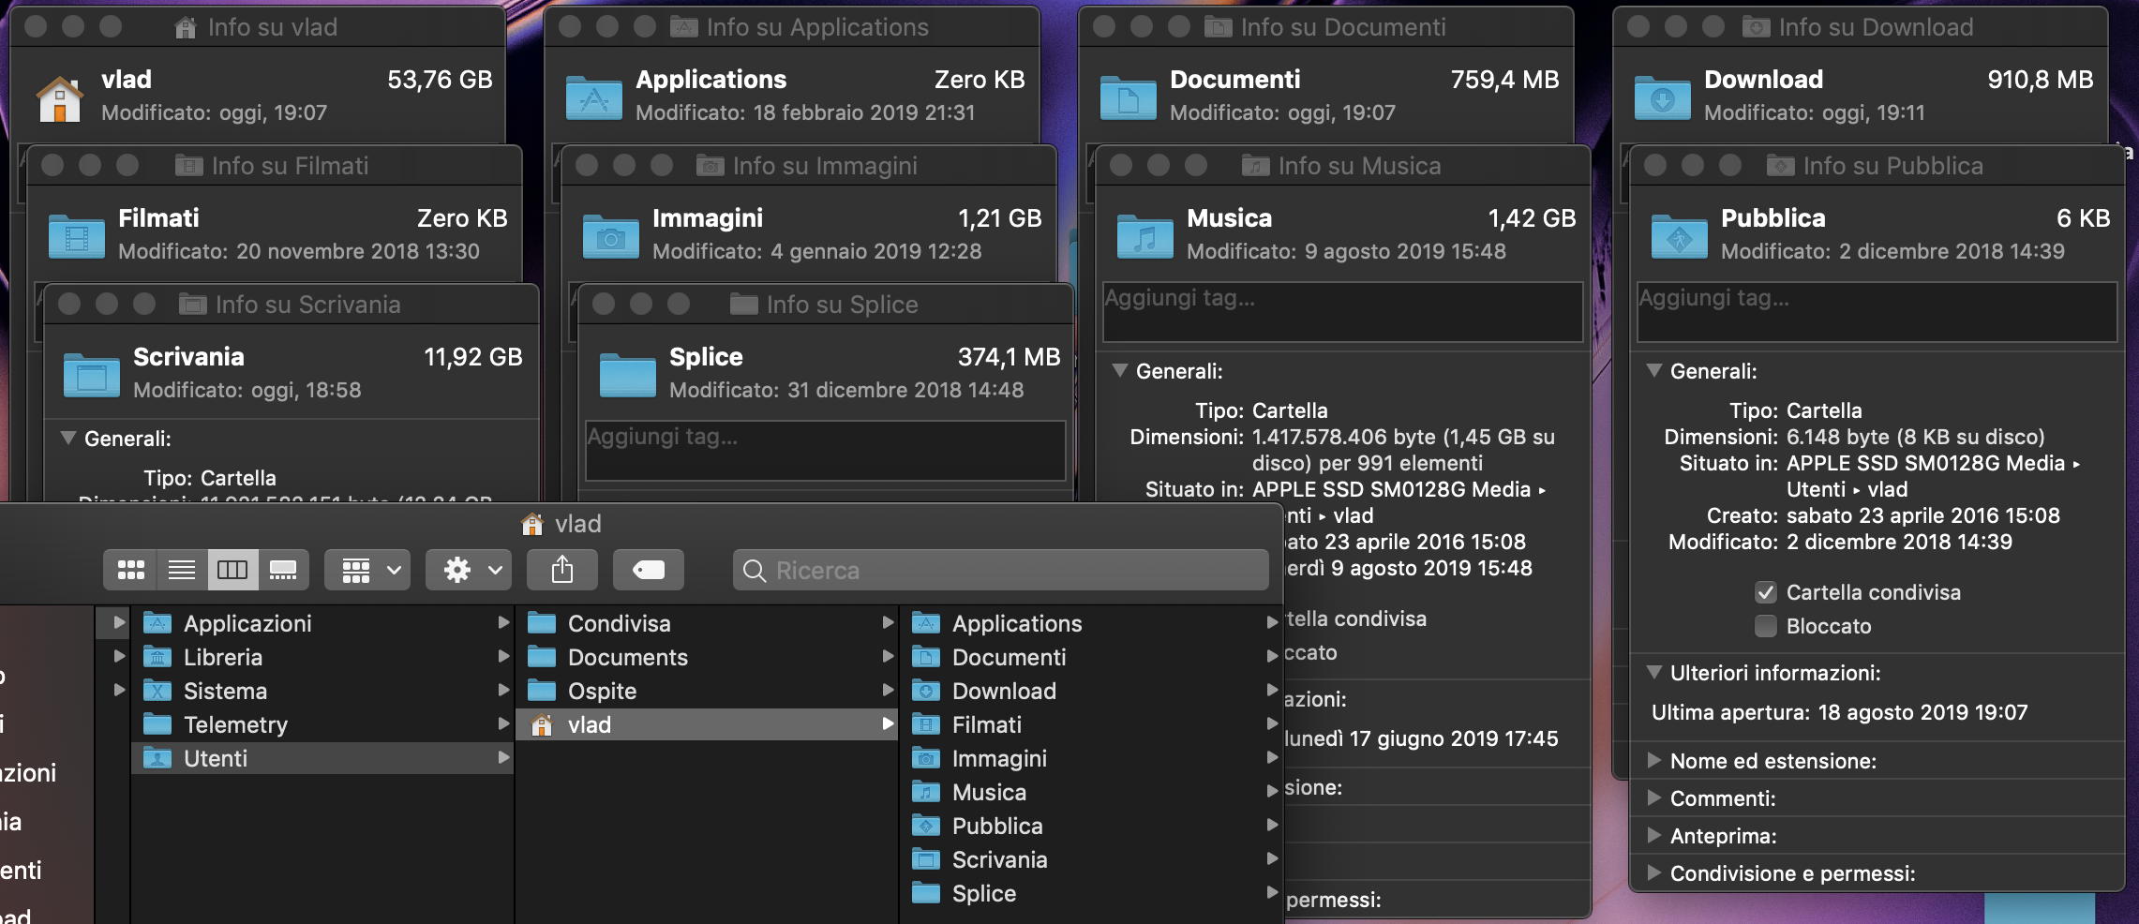Select the Splice folder in Finder's last column
The image size is (2139, 924).
pos(1092,893)
